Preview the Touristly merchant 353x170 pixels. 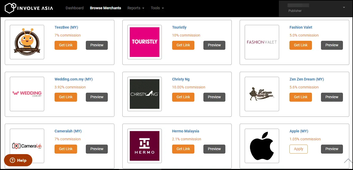pyautogui.click(x=214, y=45)
